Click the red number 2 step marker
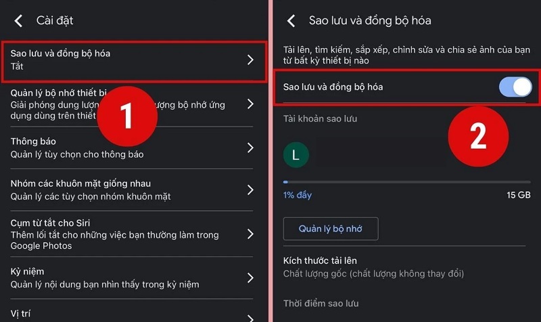This screenshot has height=322, width=541. click(x=478, y=137)
